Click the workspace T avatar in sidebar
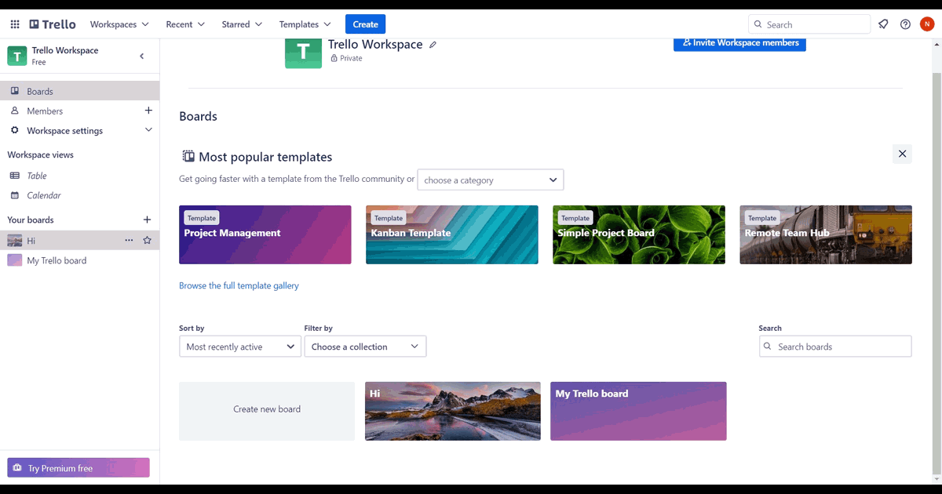This screenshot has width=942, height=494. pyautogui.click(x=17, y=56)
